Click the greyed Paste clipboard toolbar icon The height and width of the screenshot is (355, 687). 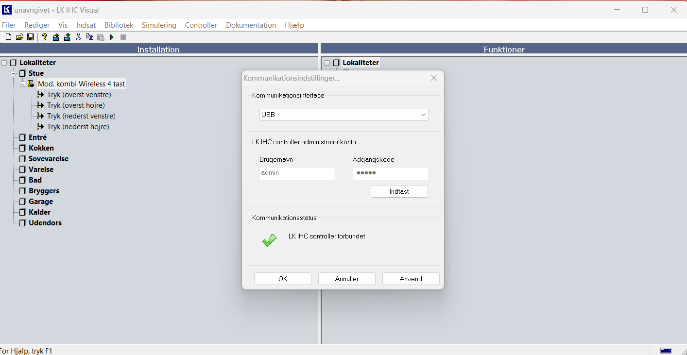[101, 37]
